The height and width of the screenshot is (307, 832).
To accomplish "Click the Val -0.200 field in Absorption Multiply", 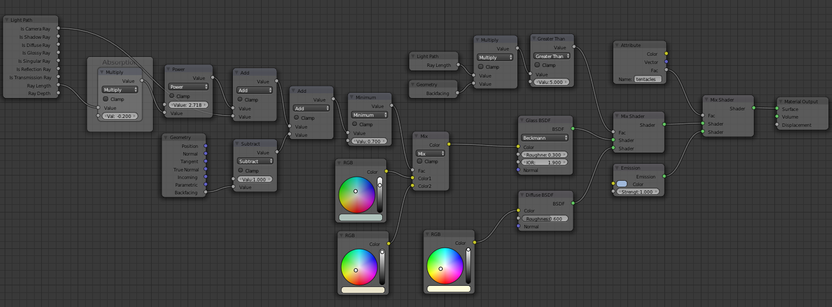I will click(x=120, y=116).
